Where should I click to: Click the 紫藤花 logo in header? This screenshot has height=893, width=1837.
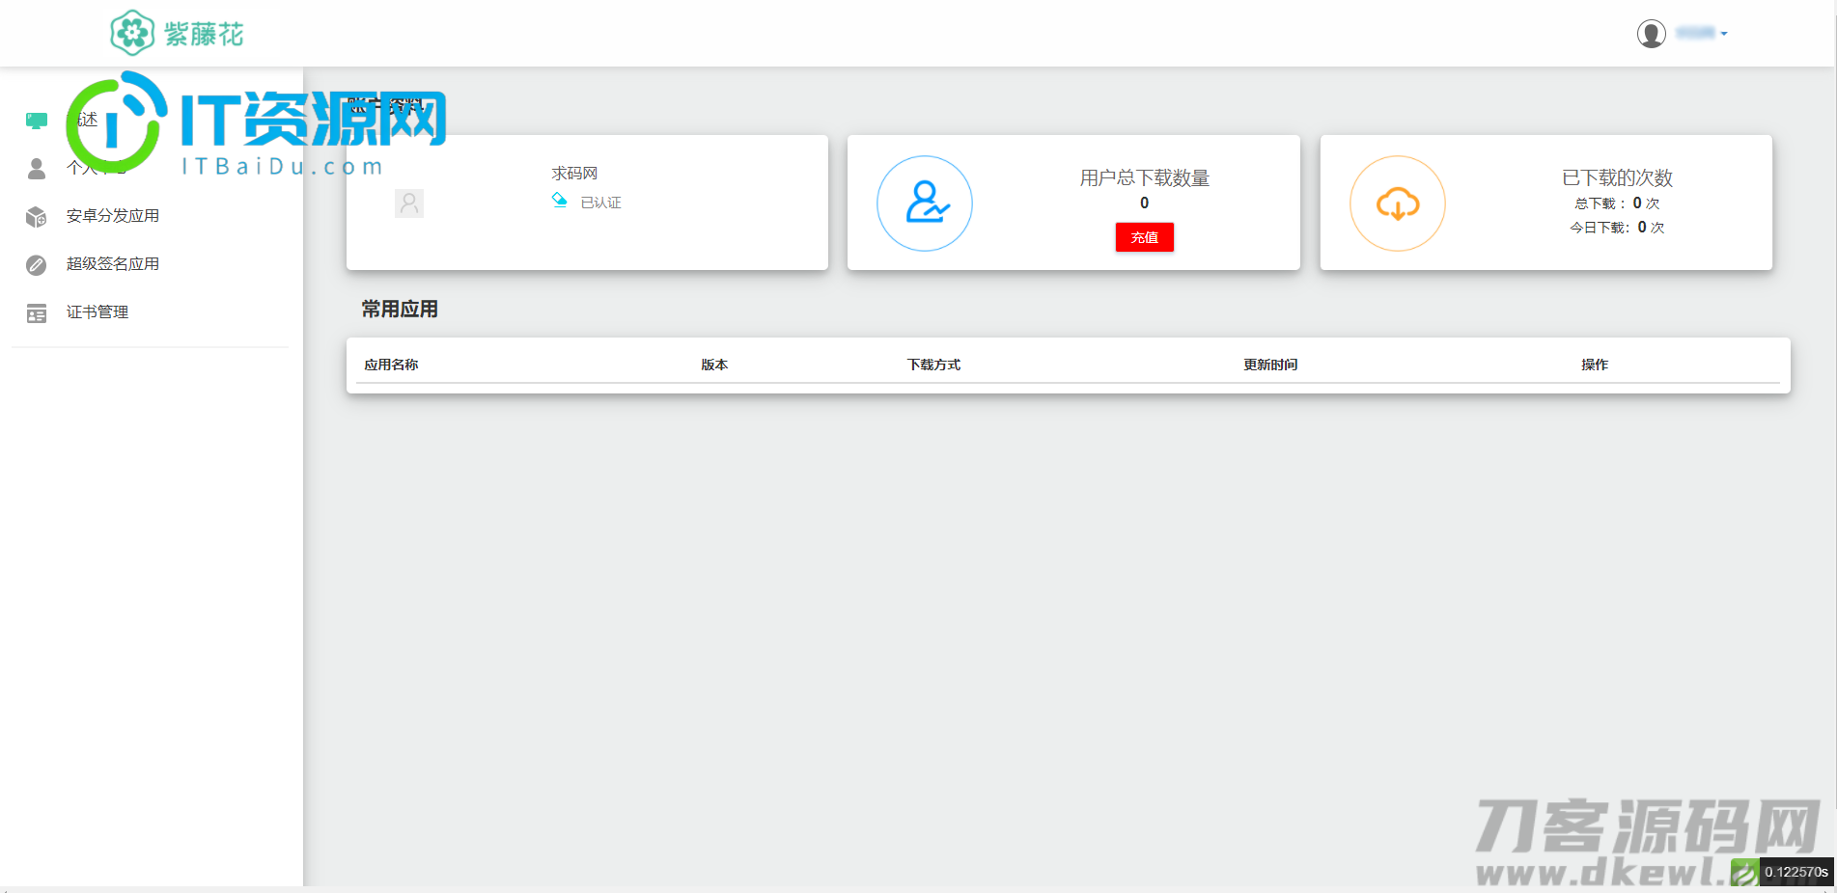point(177,34)
